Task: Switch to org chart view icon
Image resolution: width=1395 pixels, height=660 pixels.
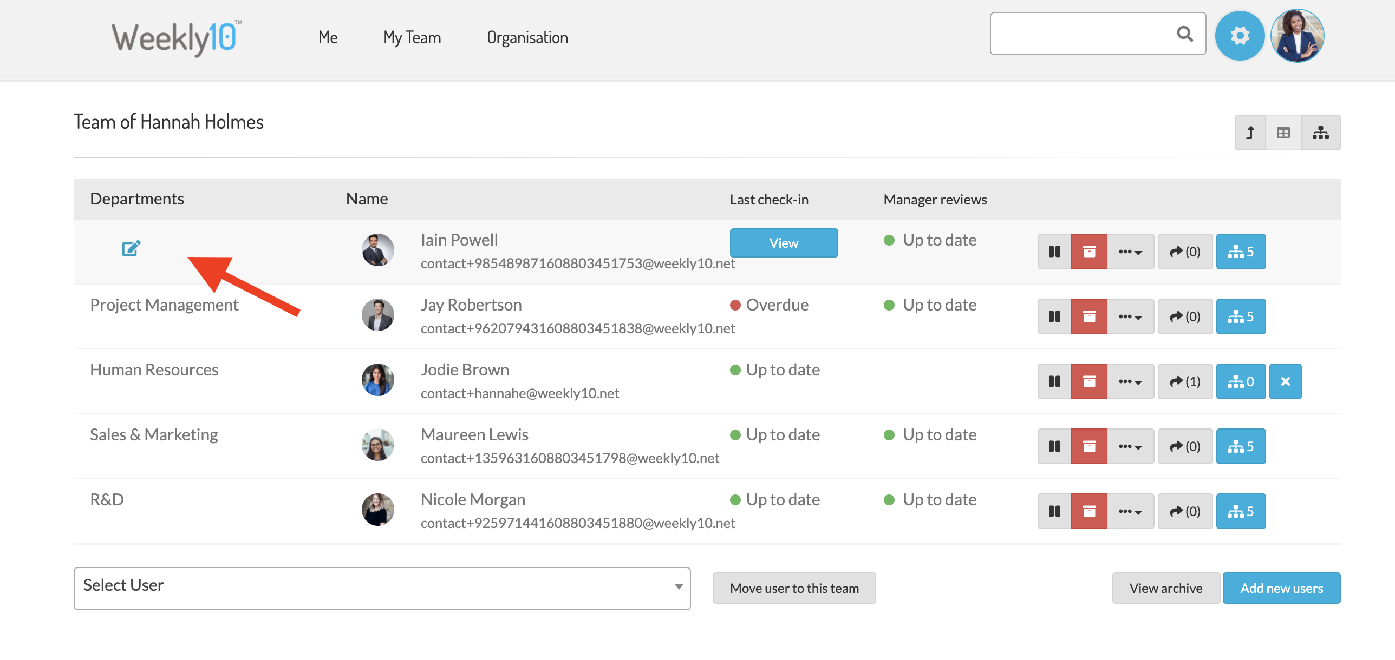Action: [x=1320, y=133]
